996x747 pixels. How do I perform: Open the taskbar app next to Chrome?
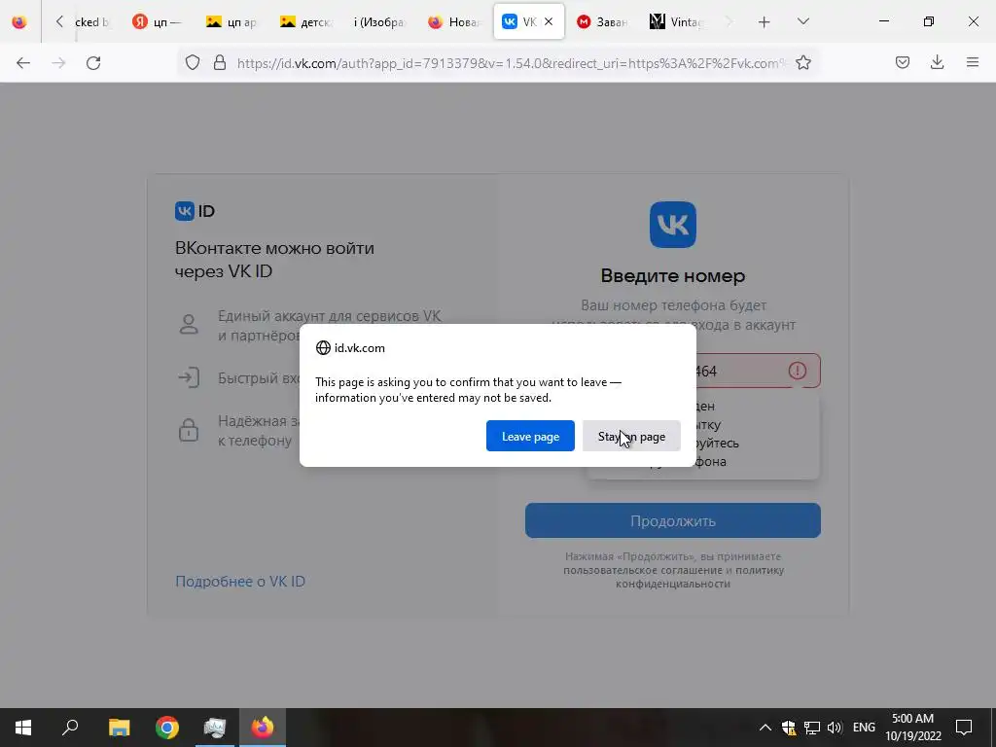click(215, 728)
